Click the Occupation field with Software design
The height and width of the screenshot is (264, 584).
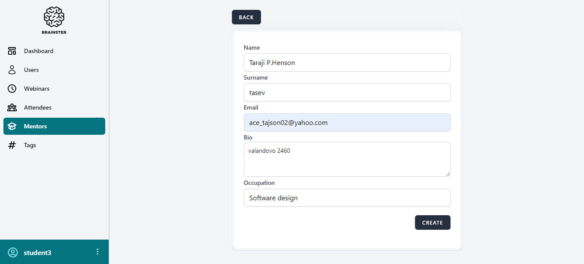(x=347, y=198)
